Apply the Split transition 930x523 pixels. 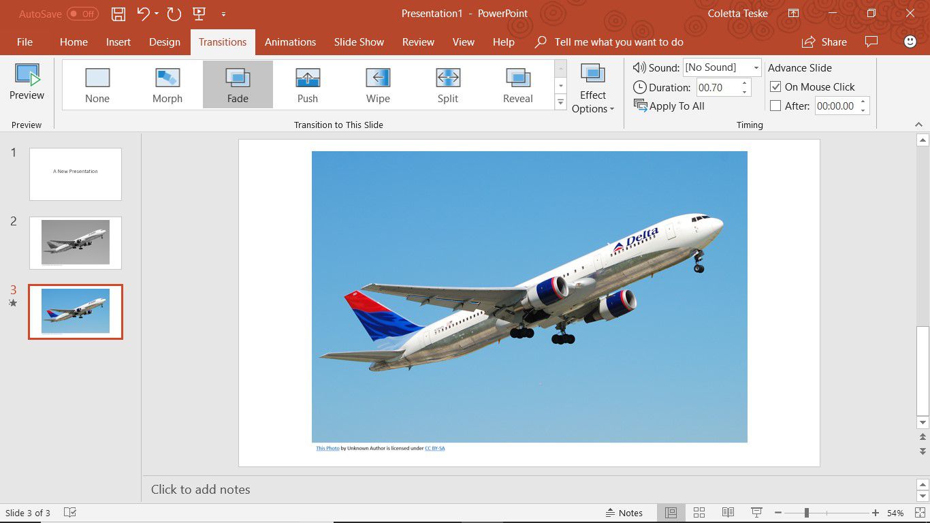(x=448, y=84)
